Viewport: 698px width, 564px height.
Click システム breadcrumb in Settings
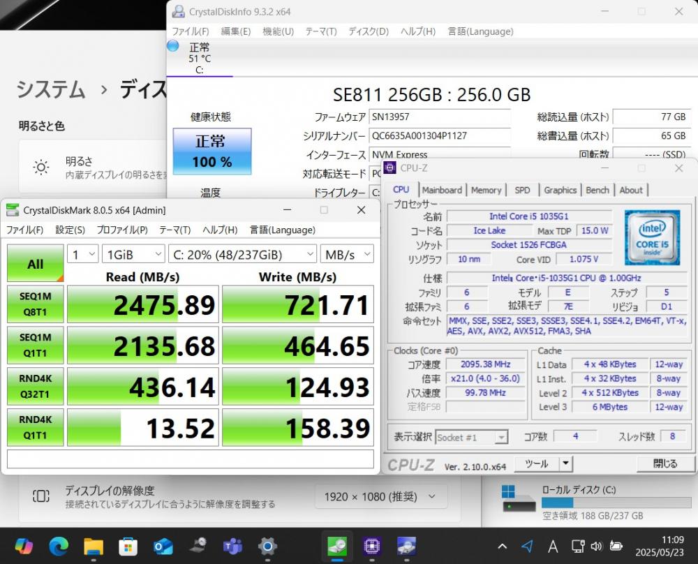(x=51, y=89)
